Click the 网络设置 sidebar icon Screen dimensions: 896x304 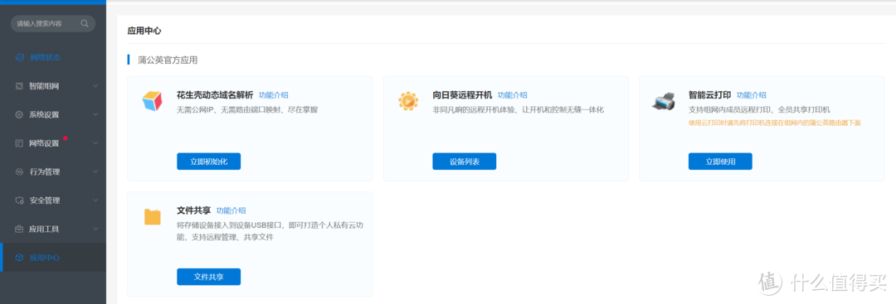(19, 143)
